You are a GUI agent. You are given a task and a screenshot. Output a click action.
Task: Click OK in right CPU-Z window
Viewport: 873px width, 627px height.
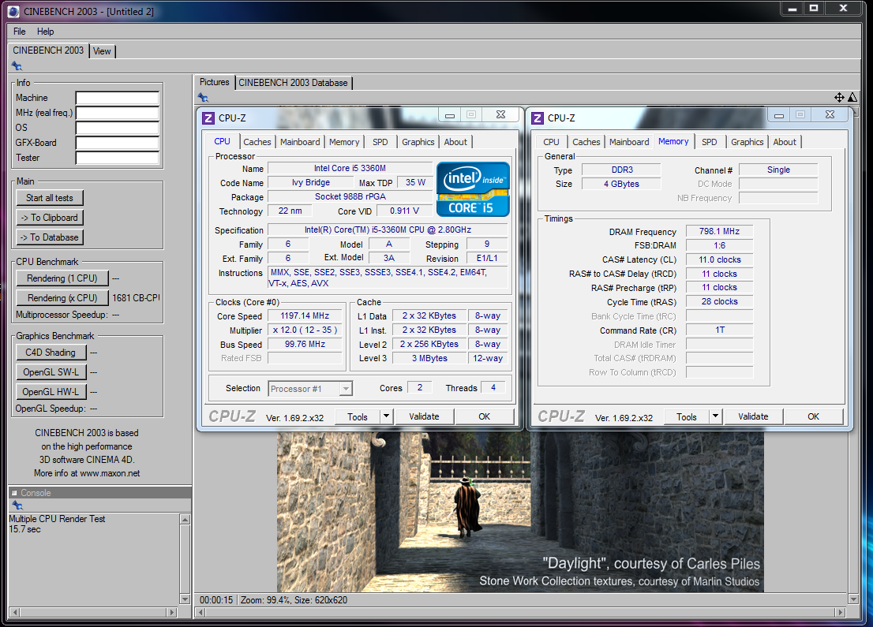(814, 416)
